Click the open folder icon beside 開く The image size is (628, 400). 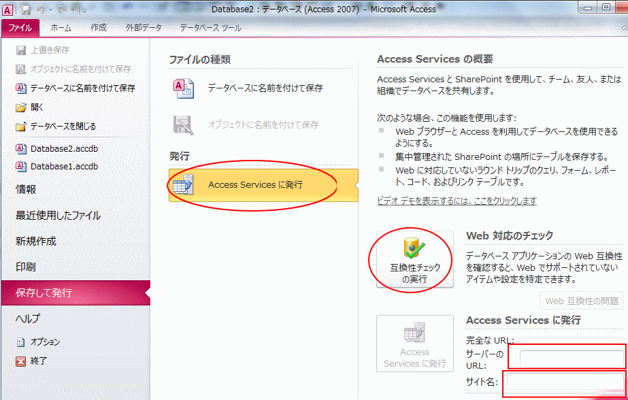pos(21,107)
